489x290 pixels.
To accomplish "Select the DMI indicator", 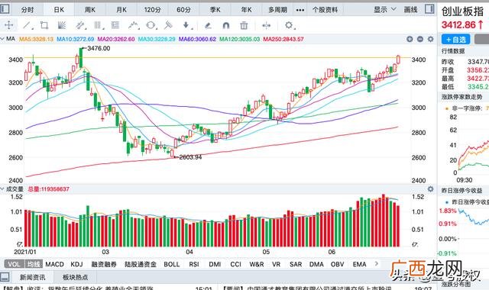I will click(x=215, y=264).
